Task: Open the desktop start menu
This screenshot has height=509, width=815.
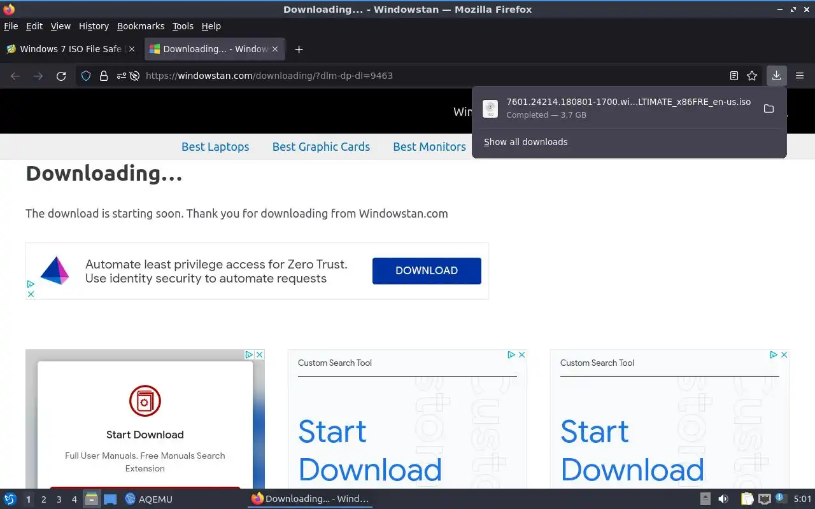Action: click(10, 499)
